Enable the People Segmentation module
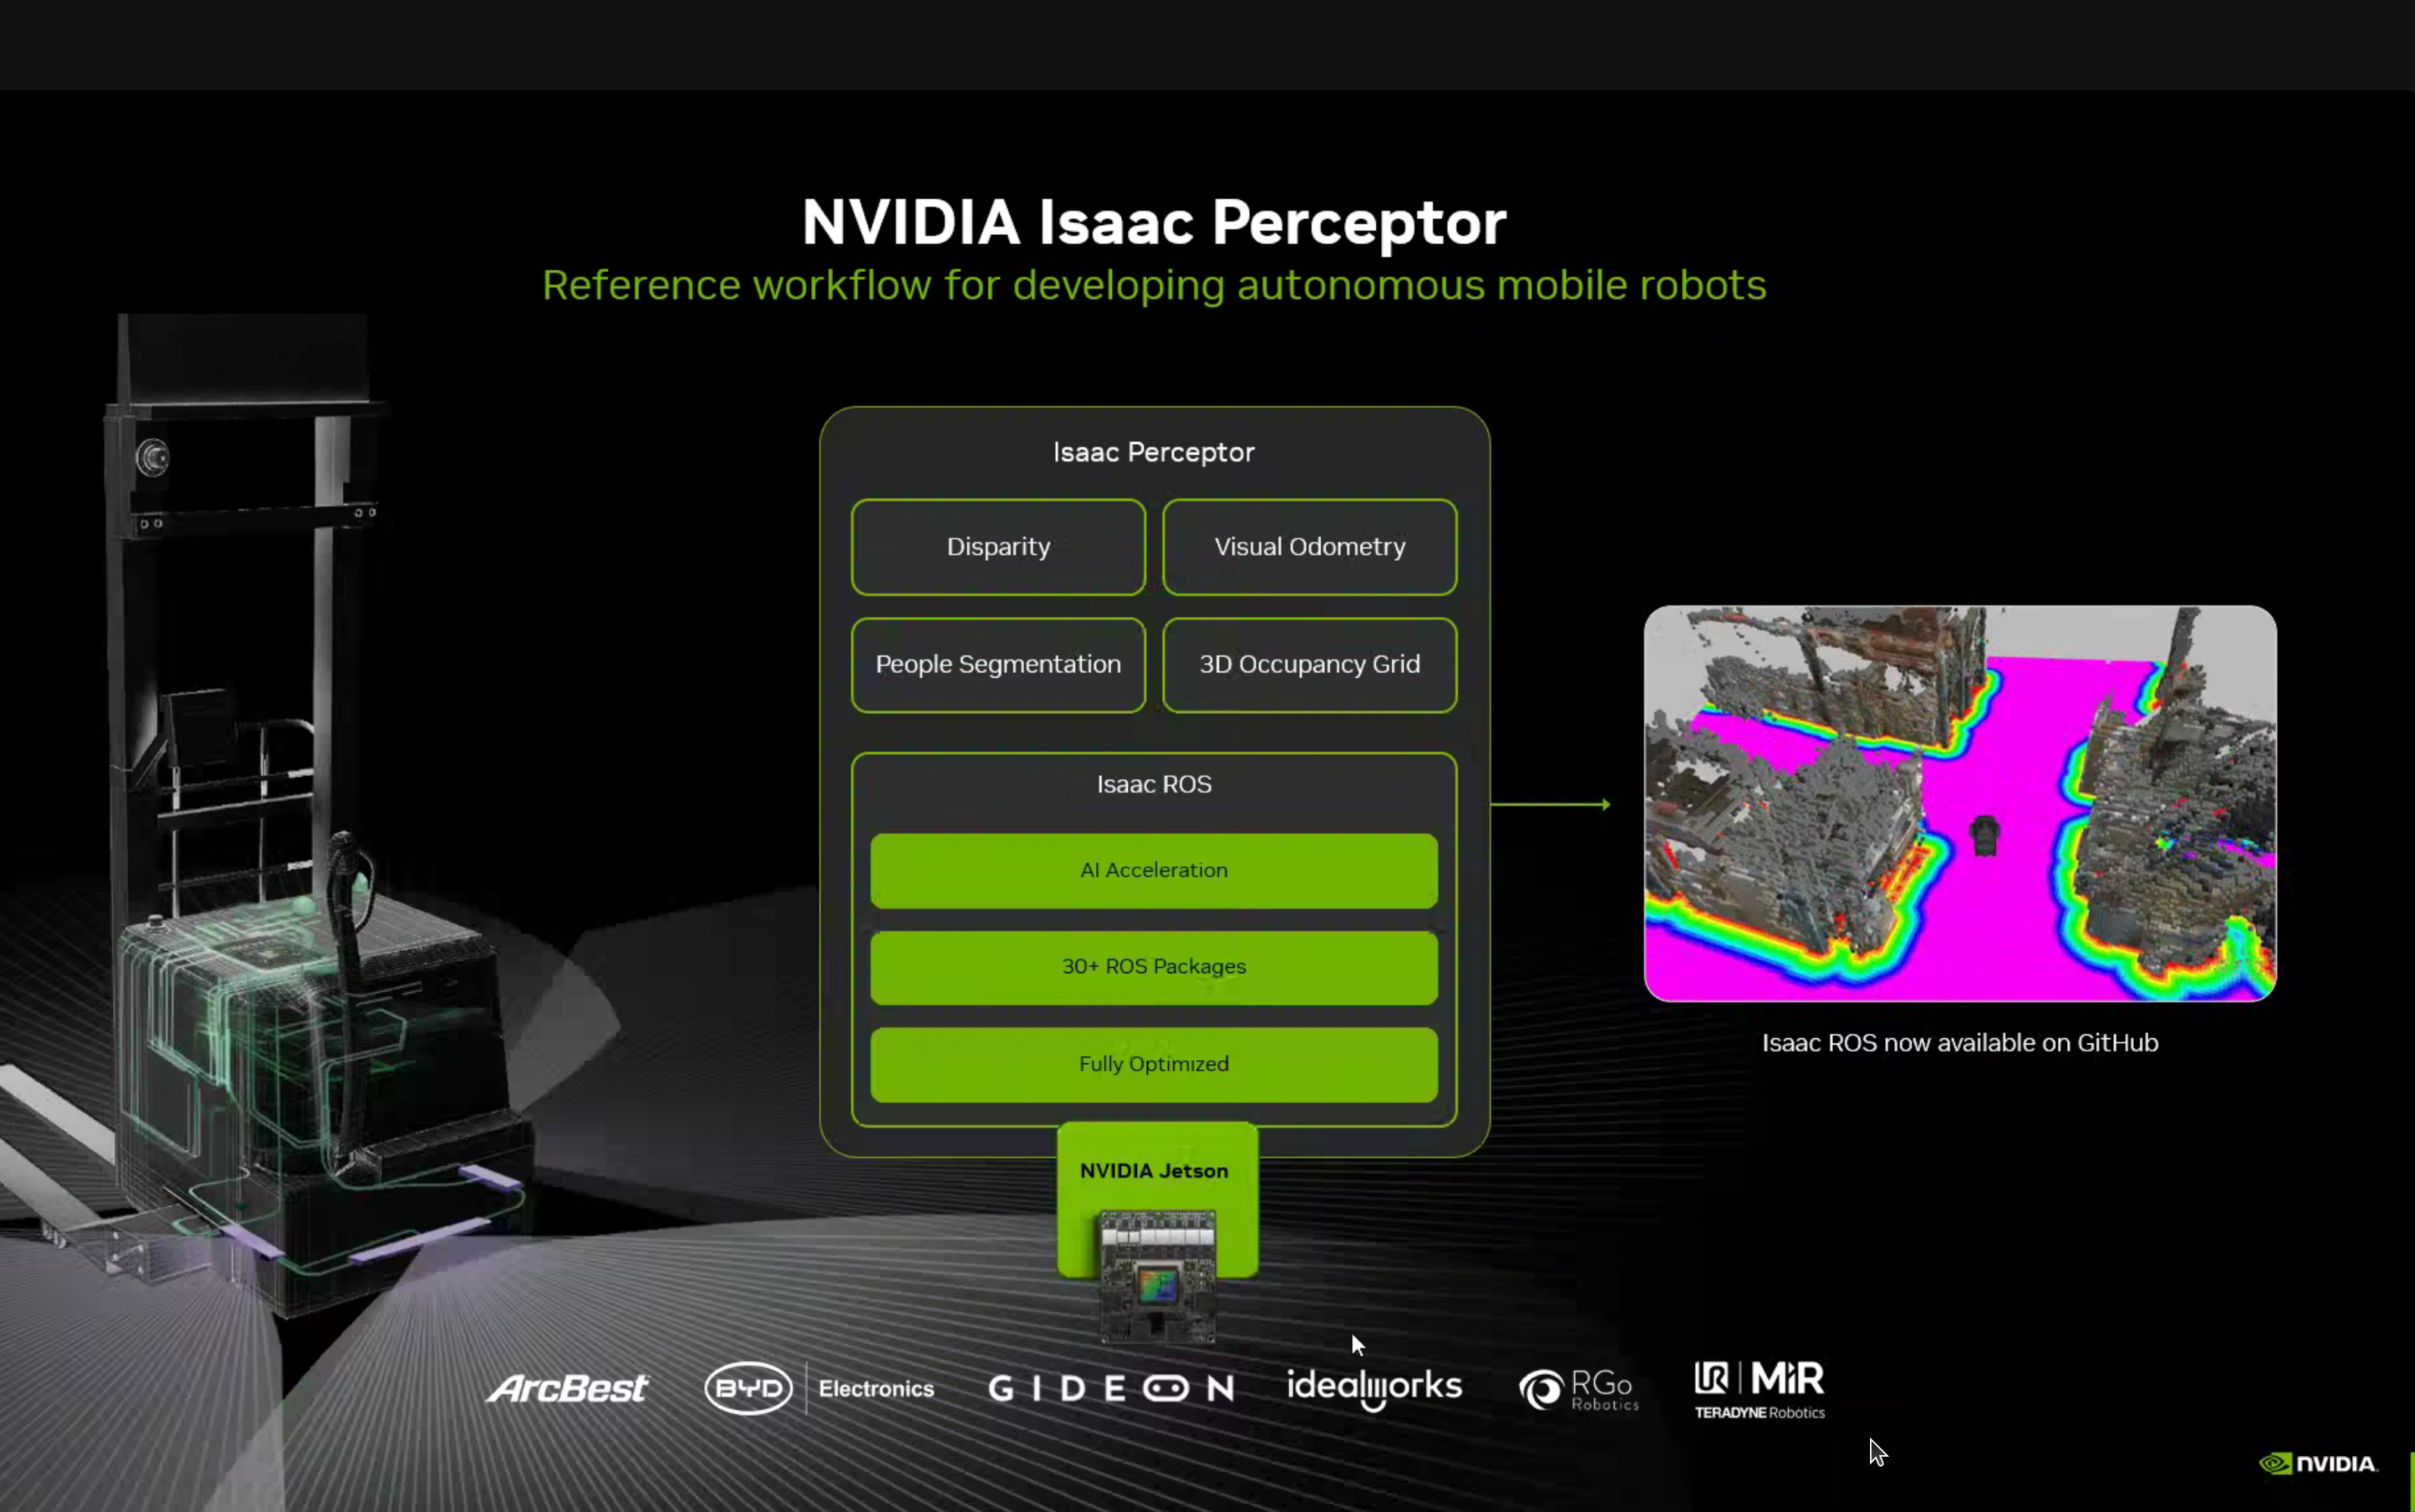This screenshot has height=1512, width=2415. (997, 663)
